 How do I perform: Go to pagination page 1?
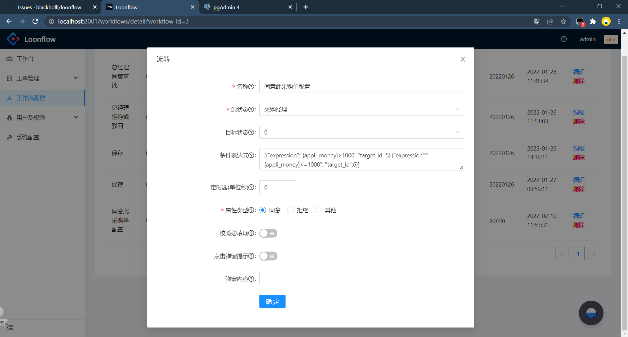[x=578, y=254]
